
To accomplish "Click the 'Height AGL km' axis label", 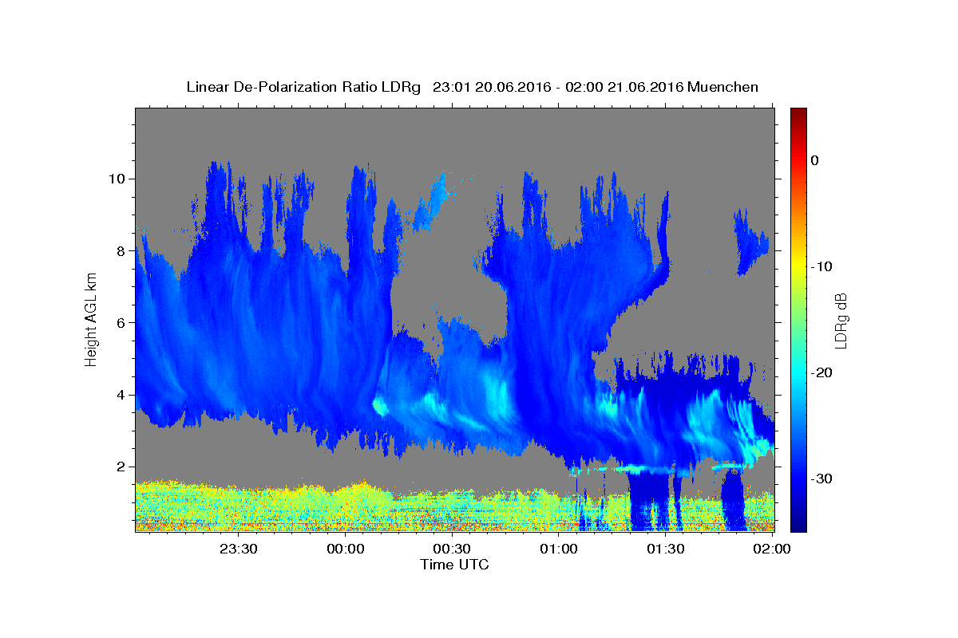I will pos(92,319).
